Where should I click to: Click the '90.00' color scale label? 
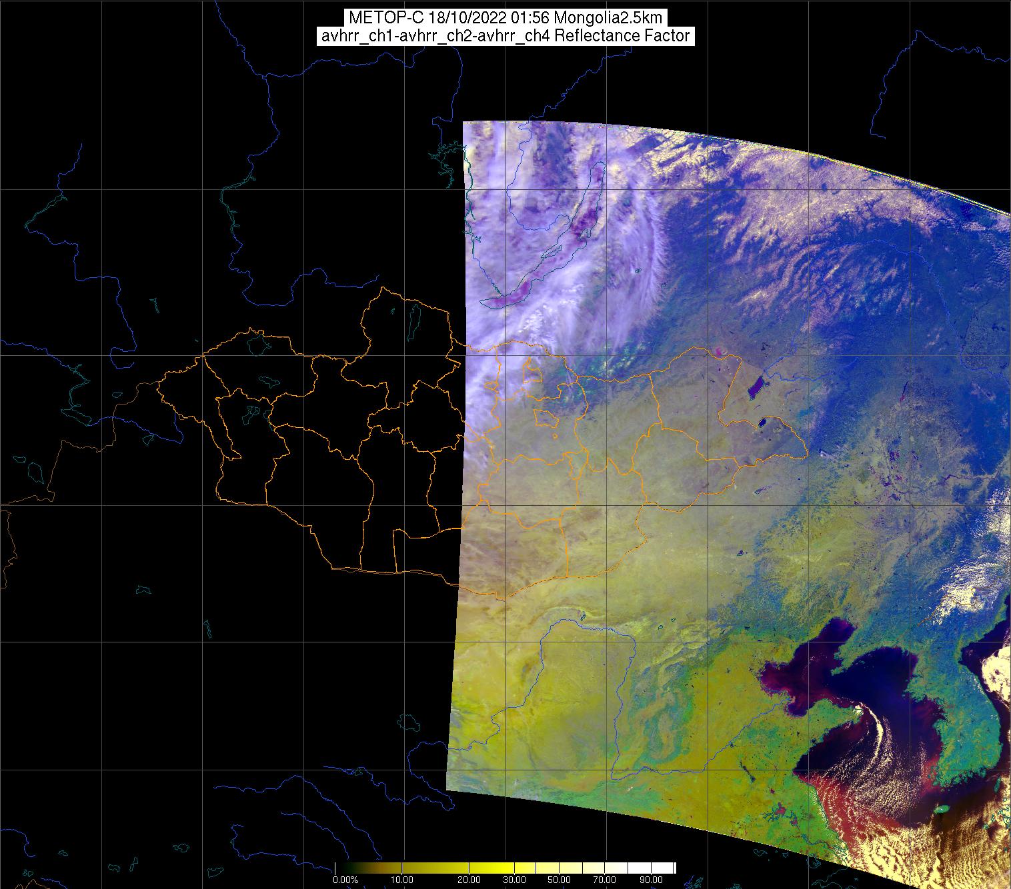(652, 880)
